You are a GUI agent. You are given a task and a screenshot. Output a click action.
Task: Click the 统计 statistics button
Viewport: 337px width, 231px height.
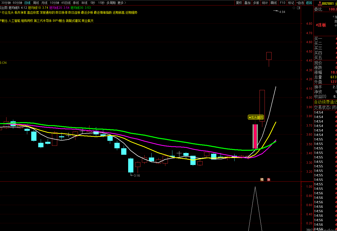[x=265, y=3]
